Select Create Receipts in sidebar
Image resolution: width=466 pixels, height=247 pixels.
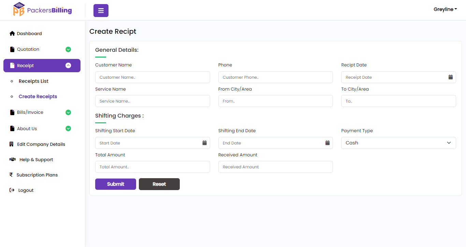(38, 96)
